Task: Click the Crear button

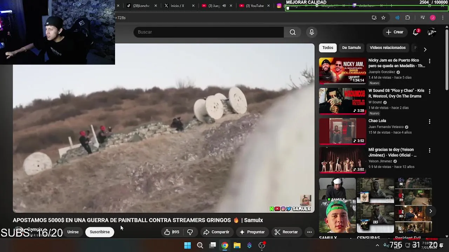Action: [395, 32]
